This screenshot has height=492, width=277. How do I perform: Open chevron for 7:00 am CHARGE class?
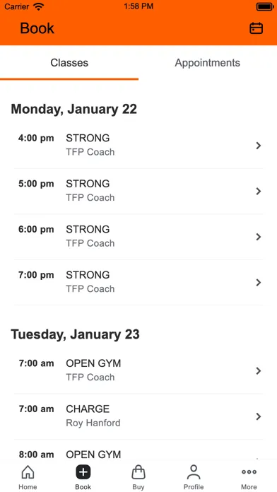tap(258, 416)
